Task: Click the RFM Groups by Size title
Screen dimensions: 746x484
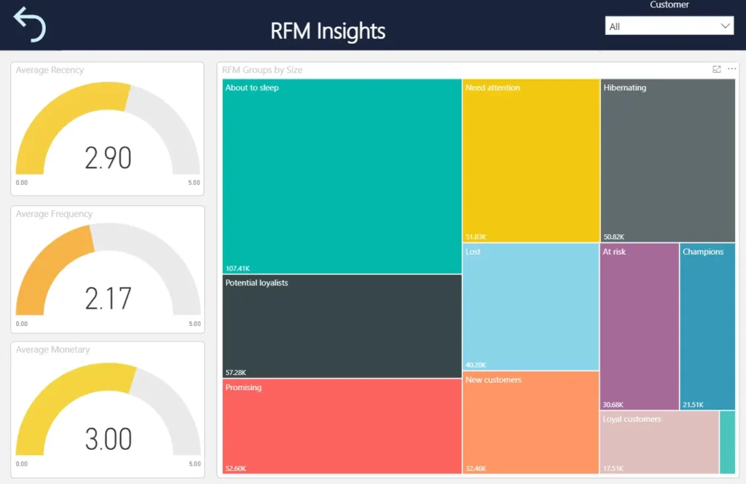Action: coord(262,70)
